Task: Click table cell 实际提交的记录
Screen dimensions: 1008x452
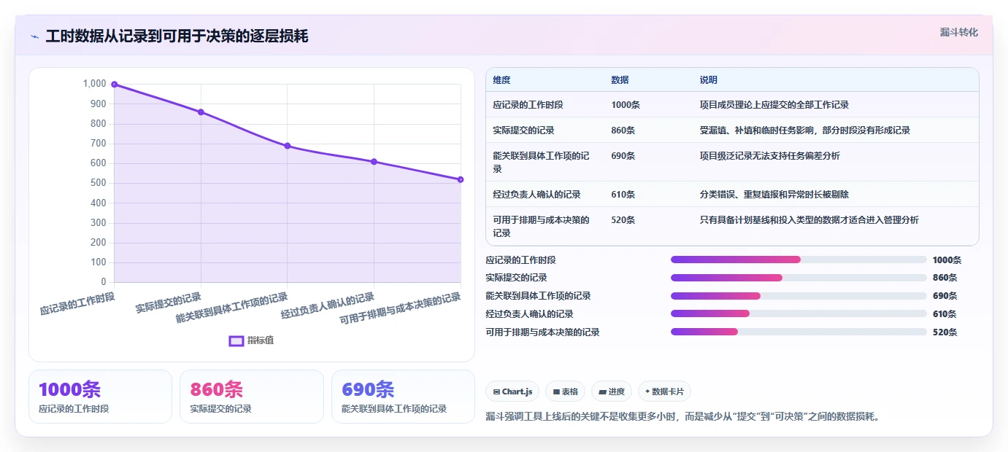Action: tap(523, 130)
